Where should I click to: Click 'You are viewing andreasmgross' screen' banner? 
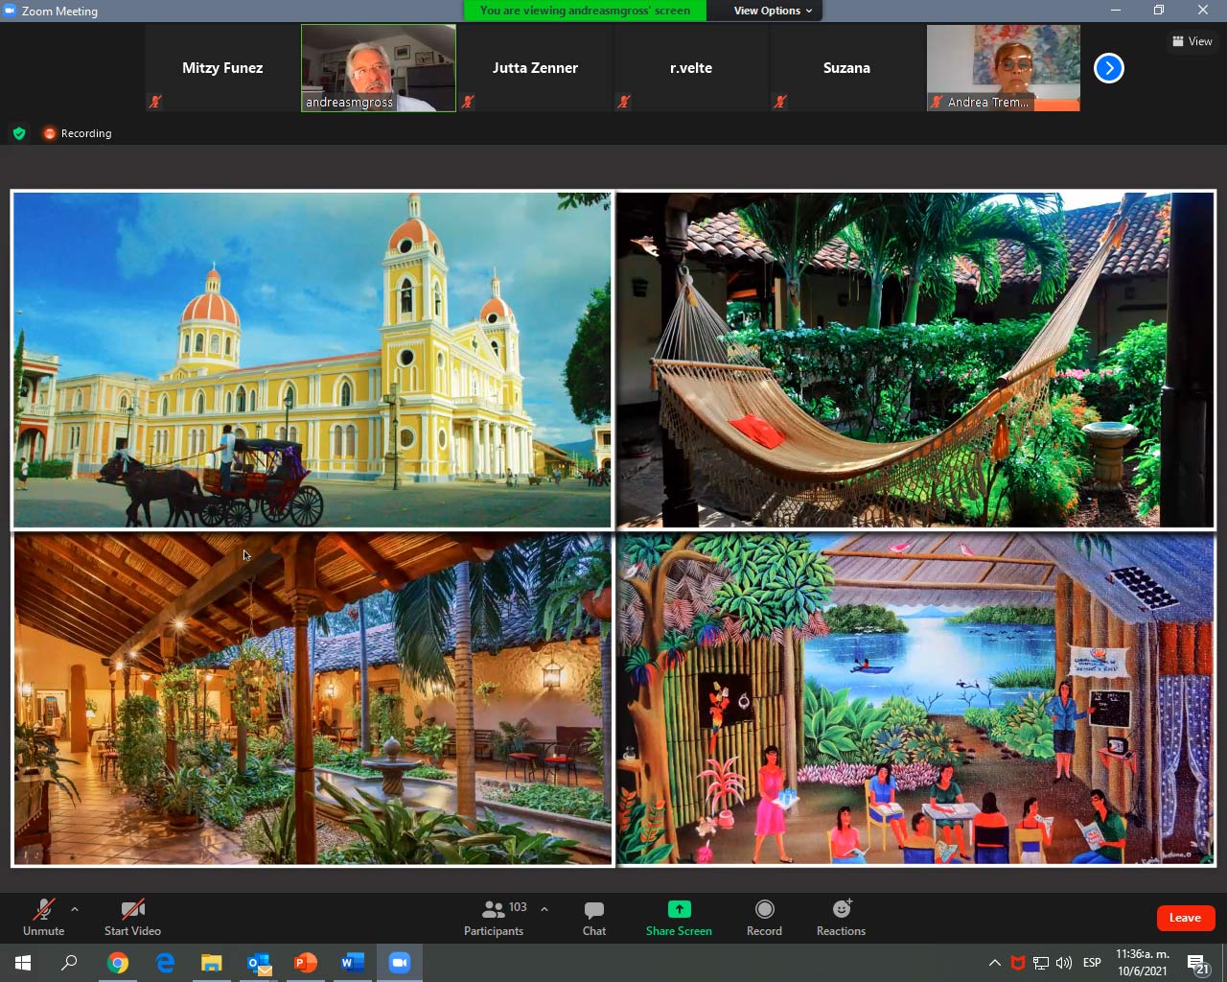585,11
